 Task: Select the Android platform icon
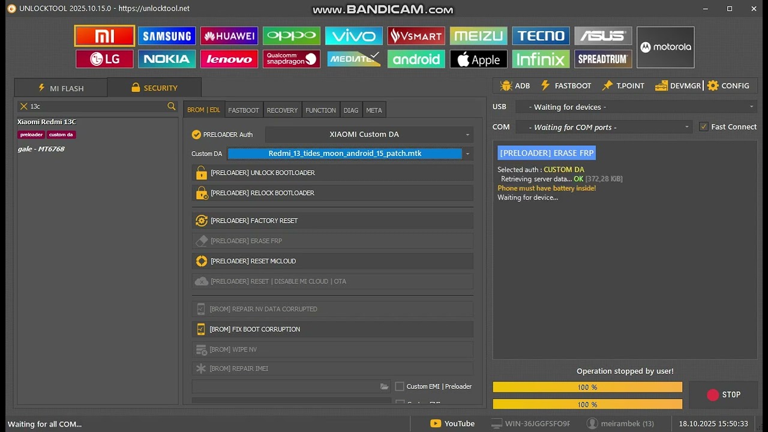tap(416, 59)
